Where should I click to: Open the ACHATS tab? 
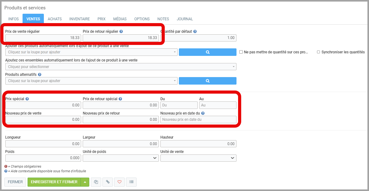point(55,19)
